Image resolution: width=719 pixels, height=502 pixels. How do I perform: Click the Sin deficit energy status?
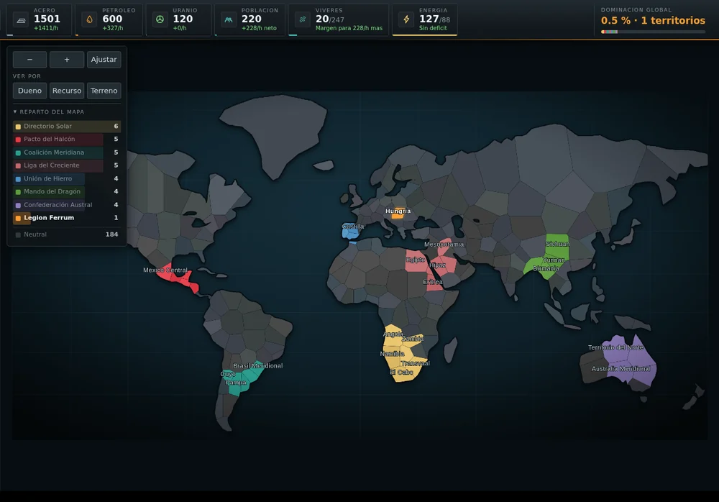pyautogui.click(x=433, y=29)
